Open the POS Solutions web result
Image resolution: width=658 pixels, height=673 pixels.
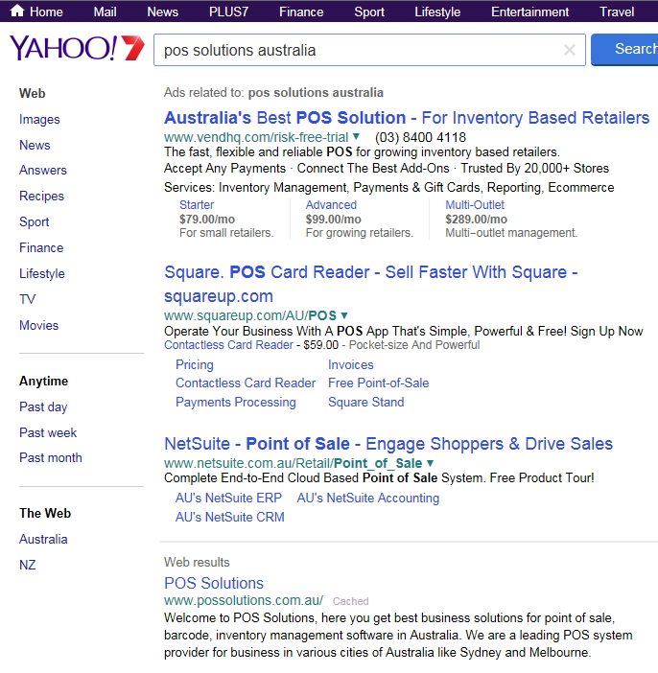[214, 583]
